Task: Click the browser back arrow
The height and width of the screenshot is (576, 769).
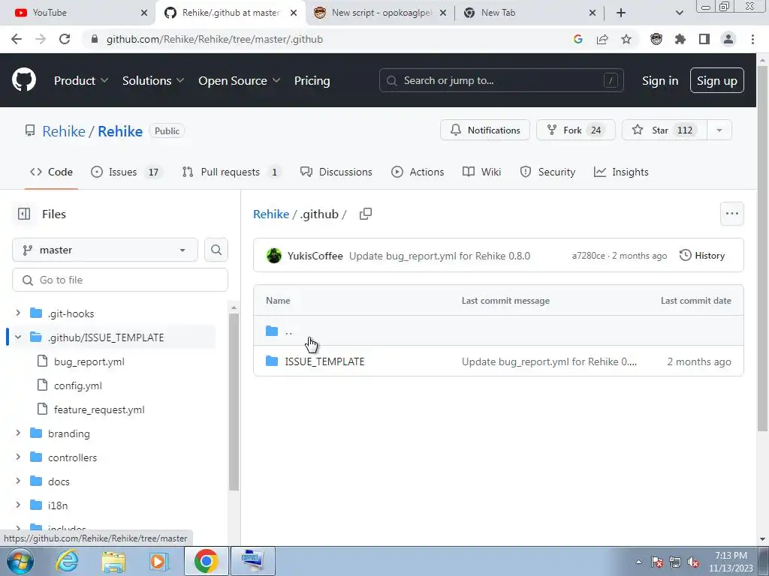Action: coord(17,39)
